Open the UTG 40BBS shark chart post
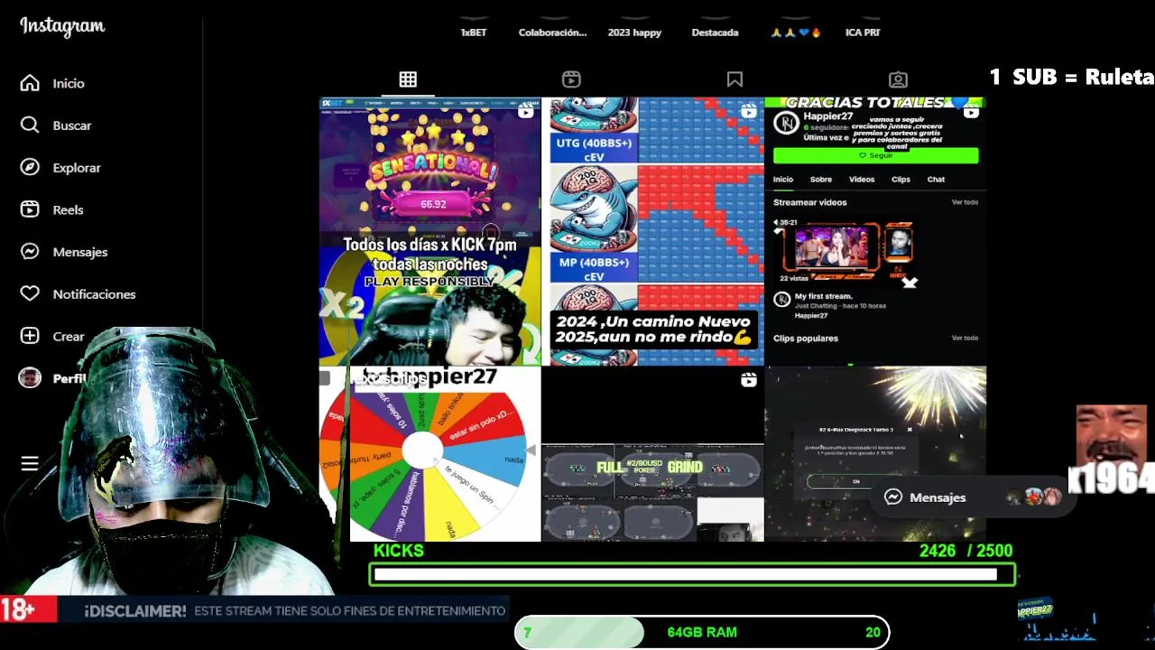 click(652, 231)
